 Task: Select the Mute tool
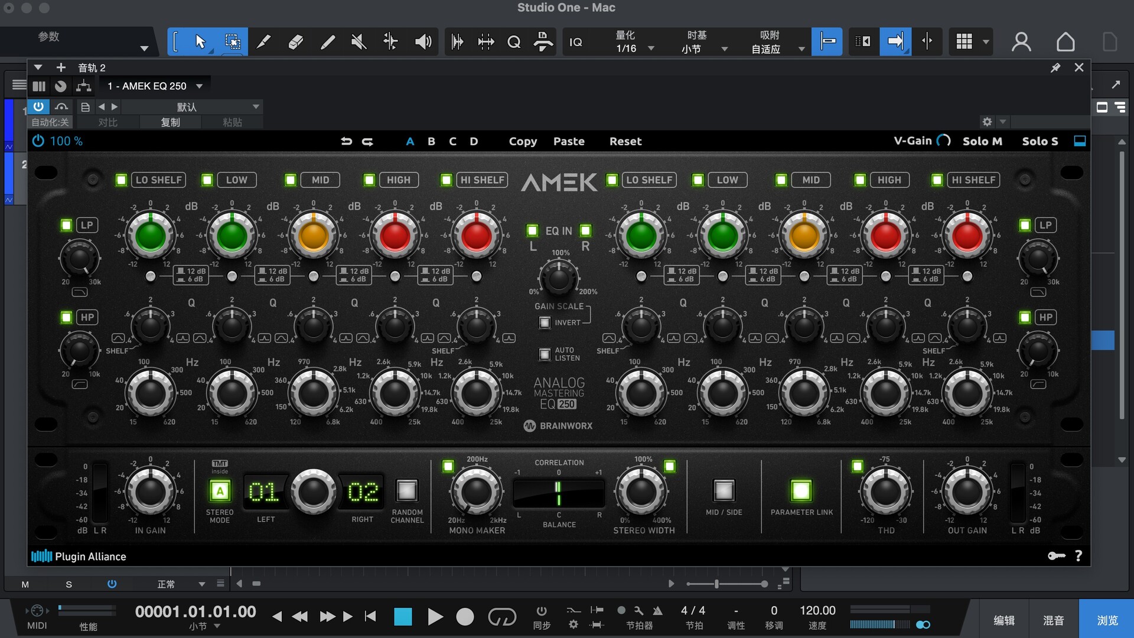[x=359, y=42]
